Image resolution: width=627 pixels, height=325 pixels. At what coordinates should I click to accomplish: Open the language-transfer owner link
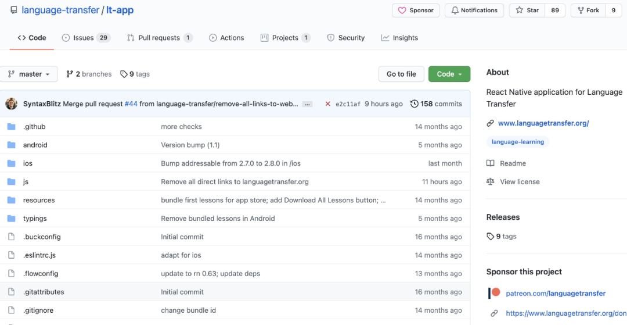(60, 10)
